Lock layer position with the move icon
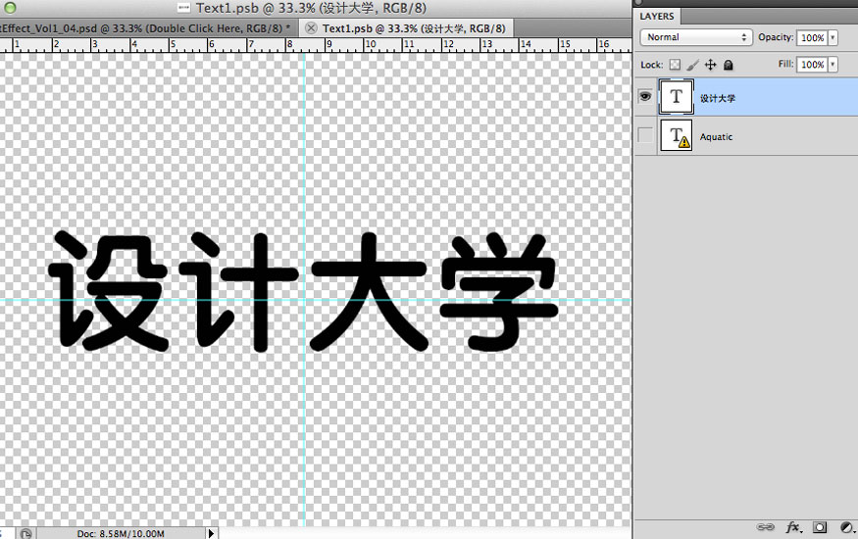Viewport: 858px width, 539px height. [710, 65]
